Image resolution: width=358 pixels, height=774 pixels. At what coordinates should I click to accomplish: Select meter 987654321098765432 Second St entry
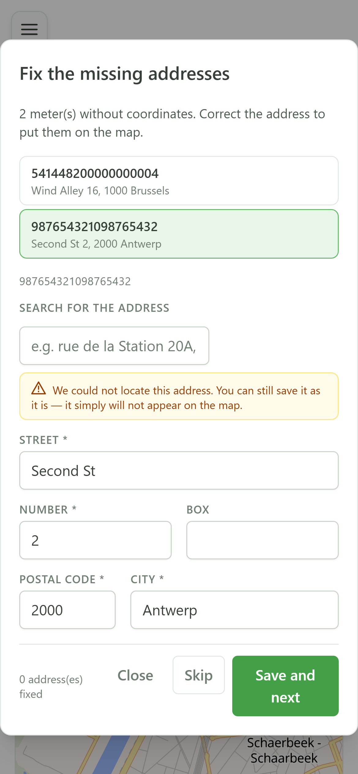tap(179, 234)
